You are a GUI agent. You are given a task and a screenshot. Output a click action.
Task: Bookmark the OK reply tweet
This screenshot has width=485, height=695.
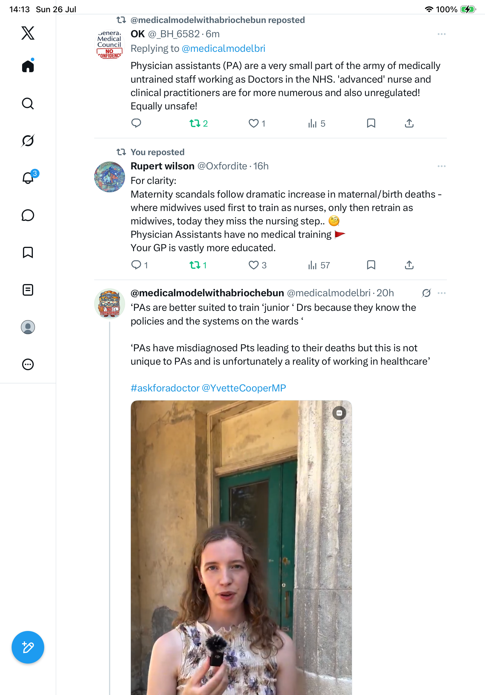tap(371, 123)
